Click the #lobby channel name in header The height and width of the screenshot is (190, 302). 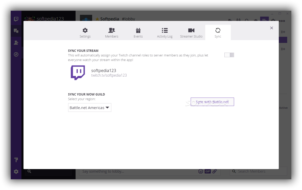(x=128, y=19)
